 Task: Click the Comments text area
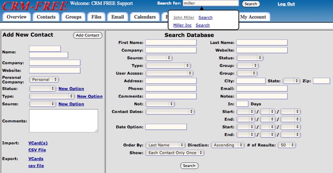pos(64,121)
